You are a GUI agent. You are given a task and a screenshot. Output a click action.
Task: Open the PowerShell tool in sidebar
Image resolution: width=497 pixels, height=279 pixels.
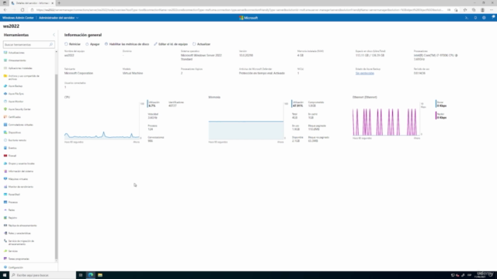[14, 195]
